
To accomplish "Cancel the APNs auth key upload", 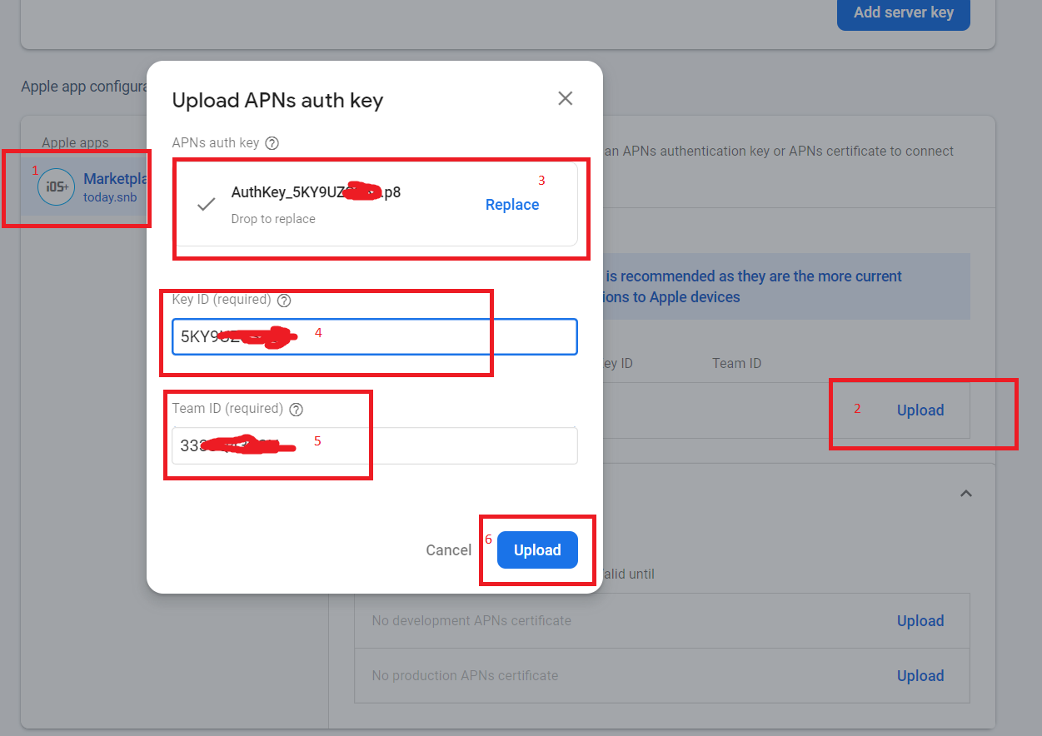I will coord(448,550).
